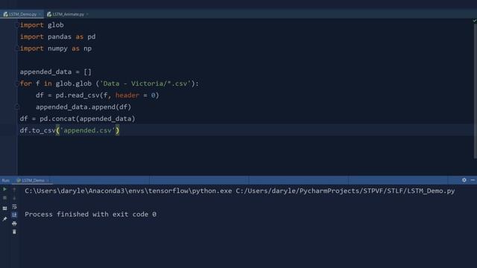Collapse the for-loop fold marker
Viewport: 477px width, 268px height.
(x=17, y=83)
